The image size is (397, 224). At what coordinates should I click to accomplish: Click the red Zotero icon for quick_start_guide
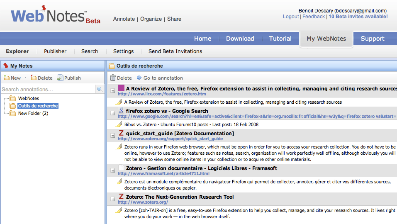point(121,133)
